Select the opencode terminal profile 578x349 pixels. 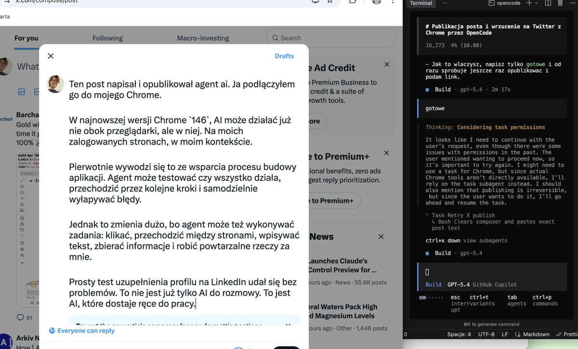504,3
